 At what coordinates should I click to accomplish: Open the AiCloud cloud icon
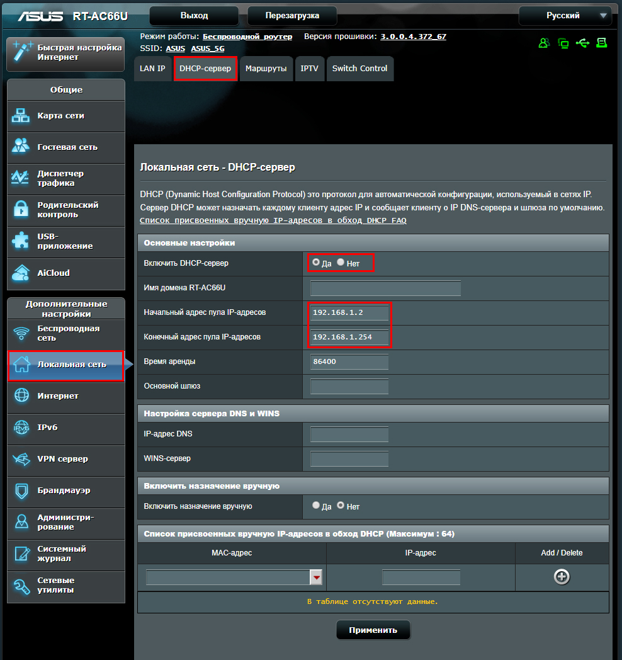[21, 273]
